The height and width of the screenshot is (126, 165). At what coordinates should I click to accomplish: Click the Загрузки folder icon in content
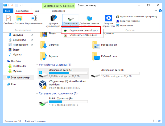pos(44,45)
